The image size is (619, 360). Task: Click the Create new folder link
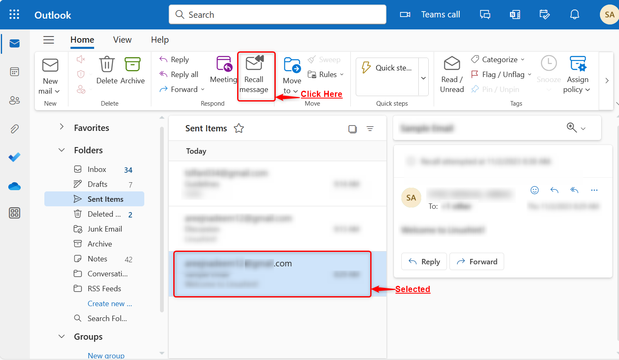[x=110, y=304]
